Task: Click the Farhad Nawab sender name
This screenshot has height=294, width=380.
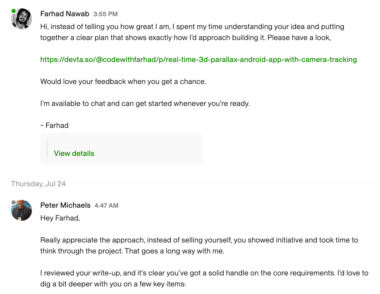Action: [x=65, y=14]
